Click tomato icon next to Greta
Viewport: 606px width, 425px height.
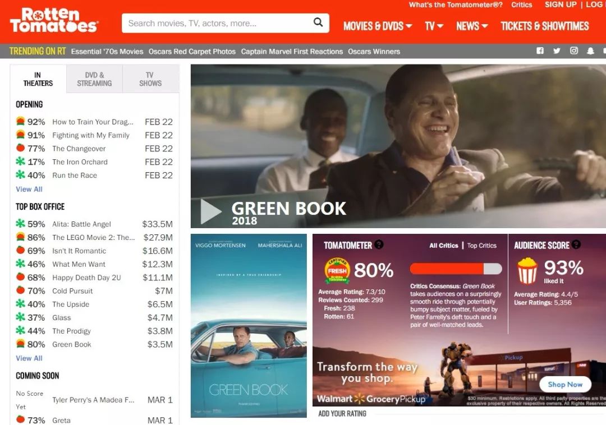click(x=21, y=419)
